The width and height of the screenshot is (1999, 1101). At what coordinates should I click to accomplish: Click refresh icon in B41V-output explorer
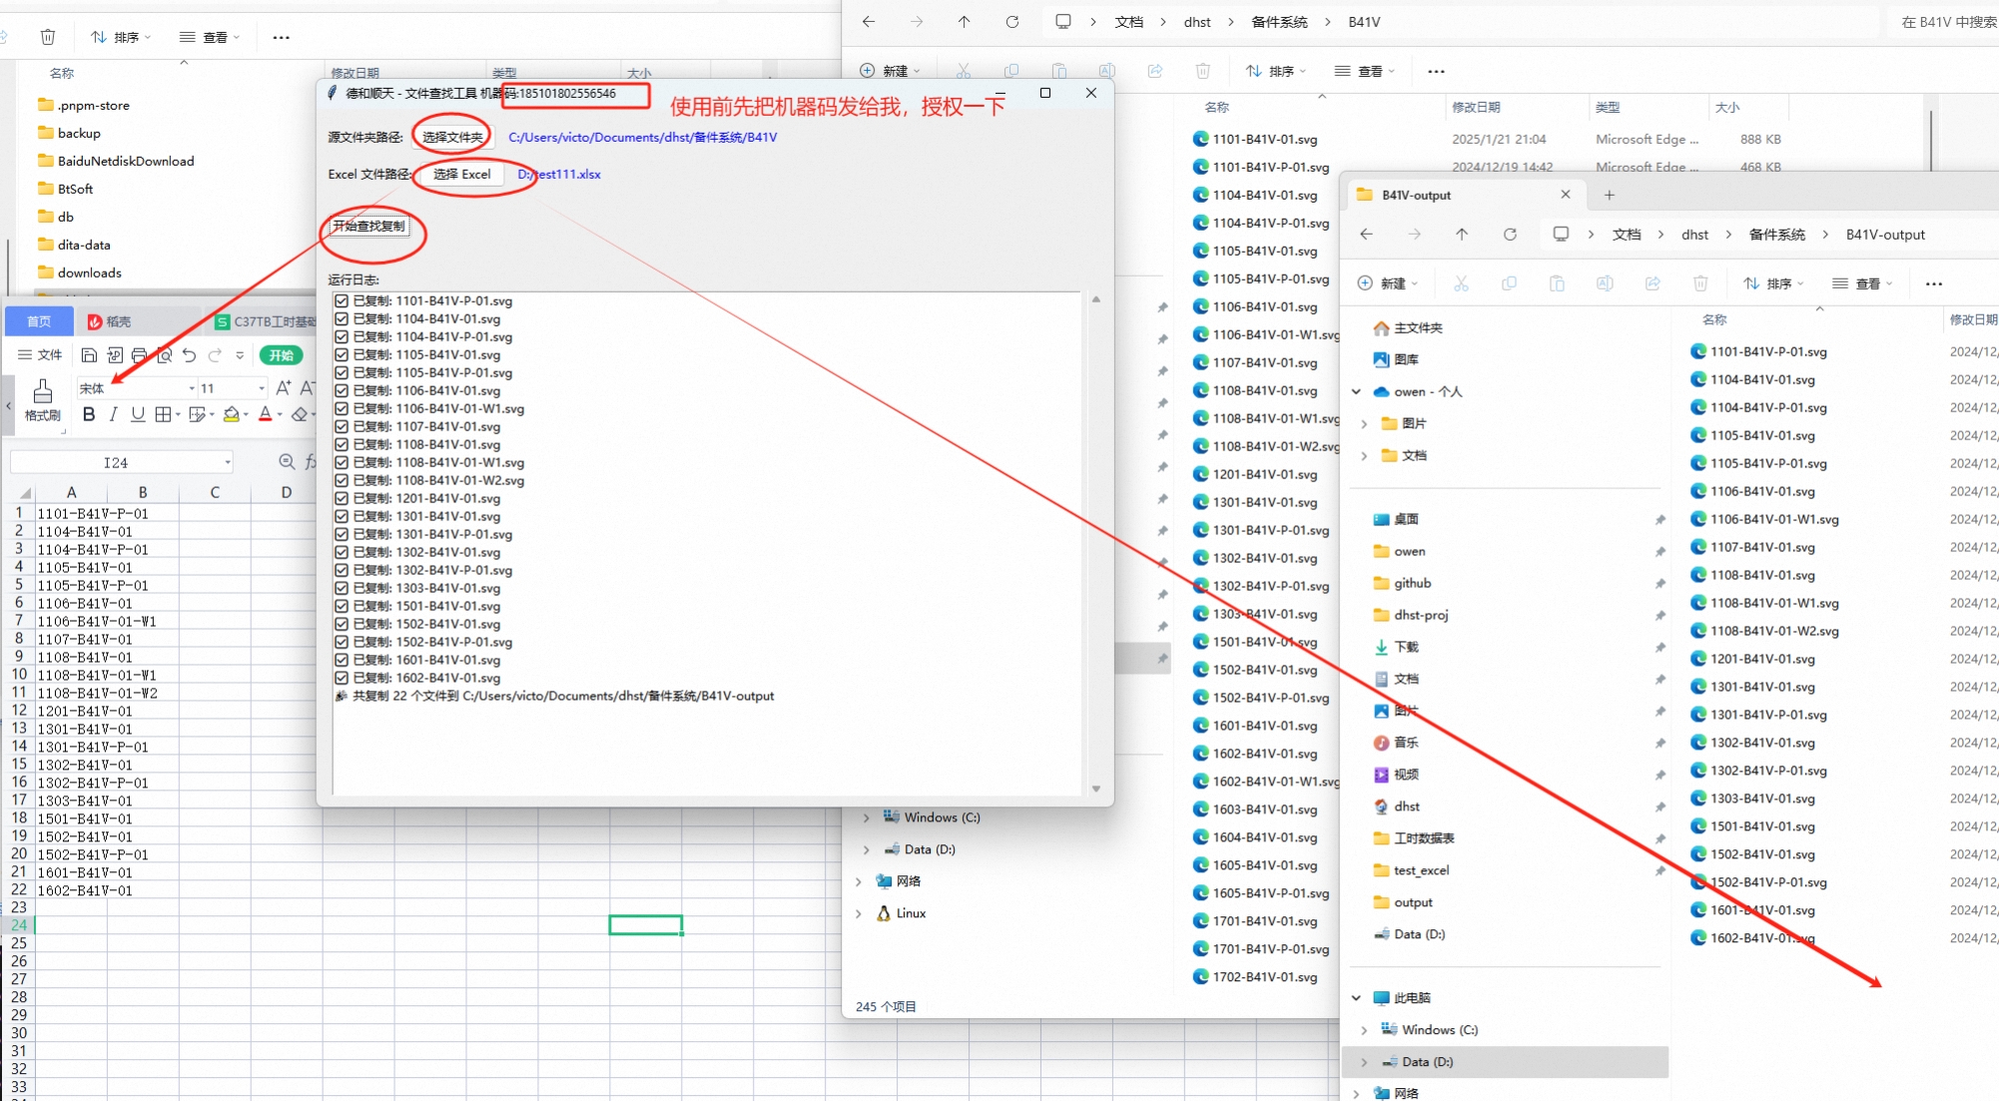click(x=1510, y=235)
